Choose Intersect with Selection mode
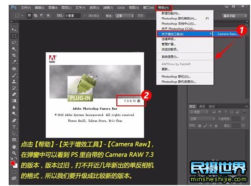This screenshot has width=251, height=186. pyautogui.click(x=48, y=15)
